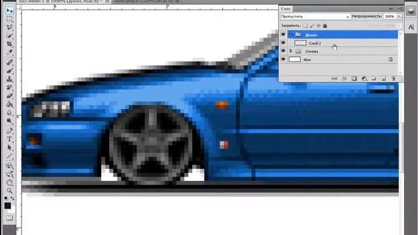The height and width of the screenshot is (235, 418).
Task: Select the Line tool
Action: coord(9,156)
